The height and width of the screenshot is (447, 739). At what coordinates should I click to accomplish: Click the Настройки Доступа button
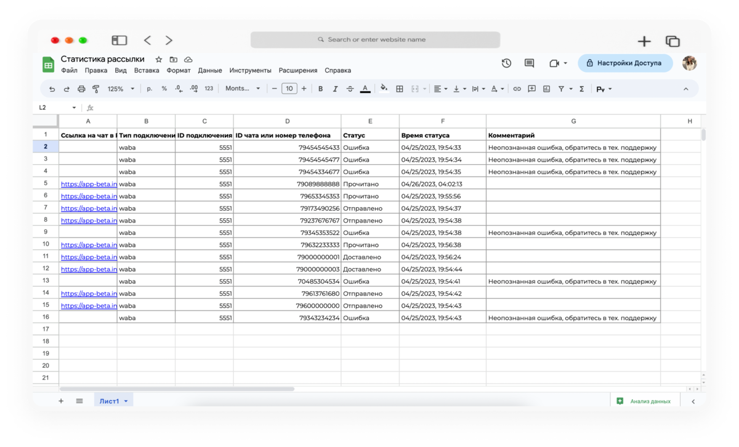point(625,63)
